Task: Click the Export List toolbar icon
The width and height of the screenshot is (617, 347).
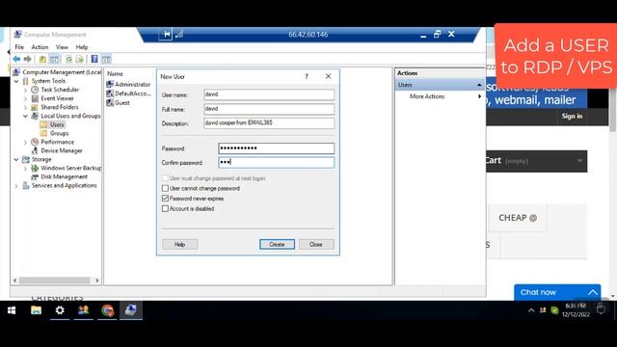Action: 80,59
